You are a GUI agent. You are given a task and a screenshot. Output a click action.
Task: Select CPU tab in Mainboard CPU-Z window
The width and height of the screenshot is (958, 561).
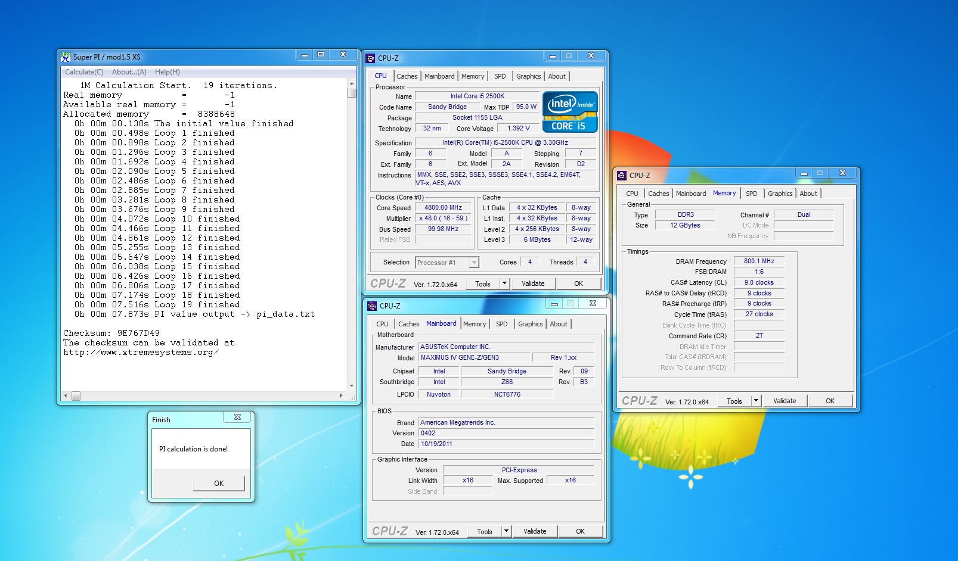(x=383, y=324)
